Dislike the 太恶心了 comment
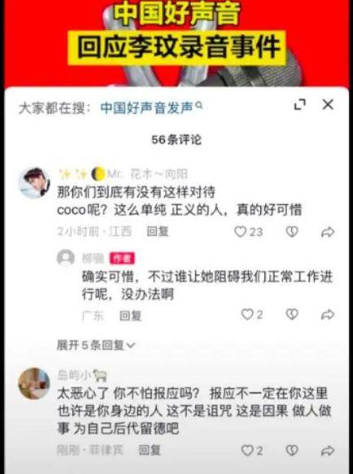The image size is (353, 474). (292, 450)
